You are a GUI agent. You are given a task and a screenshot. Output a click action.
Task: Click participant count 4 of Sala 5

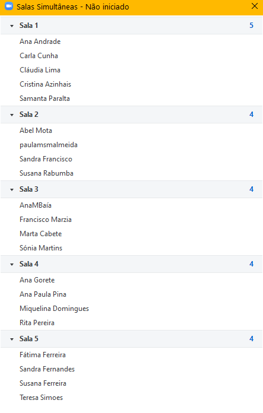pyautogui.click(x=251, y=339)
